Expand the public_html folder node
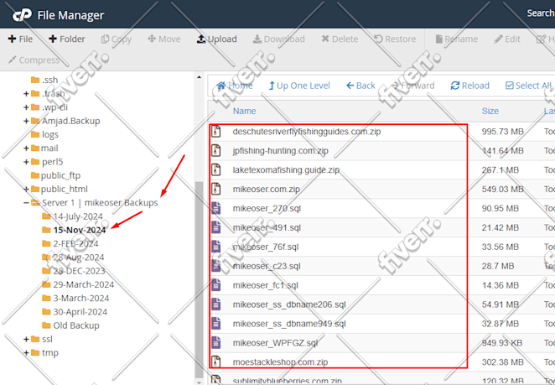555x385 pixels. (x=26, y=189)
